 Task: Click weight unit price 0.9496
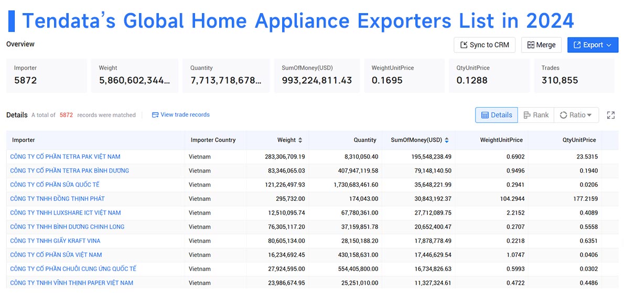516,171
